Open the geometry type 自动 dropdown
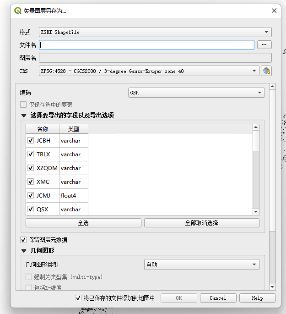The width and height of the screenshot is (286, 314). [x=202, y=264]
